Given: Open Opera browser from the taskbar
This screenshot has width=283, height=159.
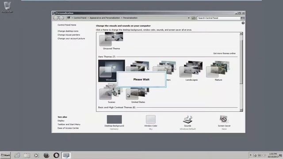Looking at the screenshot, I should 56,155.
